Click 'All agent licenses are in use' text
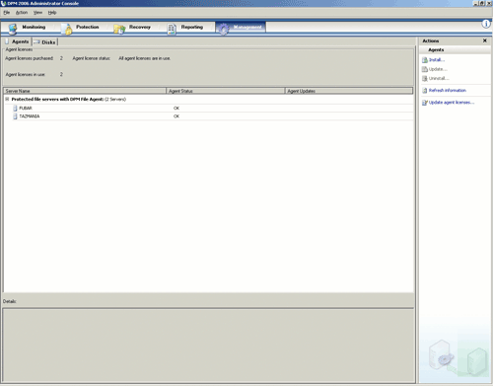The image size is (493, 386). tap(145, 58)
